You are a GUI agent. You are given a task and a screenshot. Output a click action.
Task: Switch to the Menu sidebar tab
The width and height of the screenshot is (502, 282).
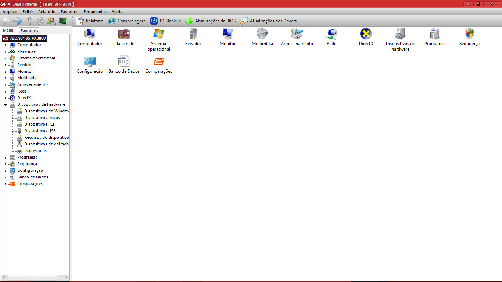(8, 30)
